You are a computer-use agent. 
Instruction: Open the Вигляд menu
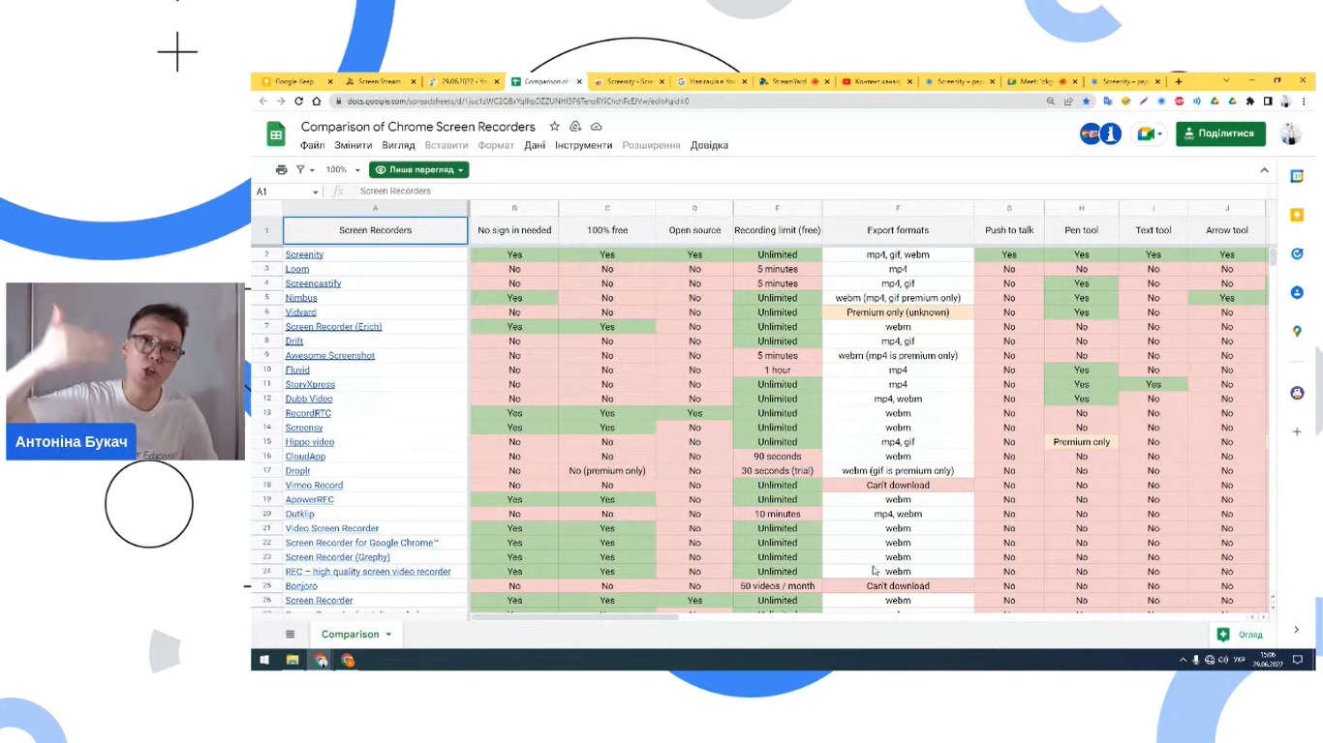tap(398, 145)
